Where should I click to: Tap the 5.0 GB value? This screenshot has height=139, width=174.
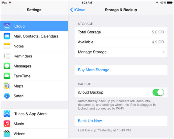point(158,32)
